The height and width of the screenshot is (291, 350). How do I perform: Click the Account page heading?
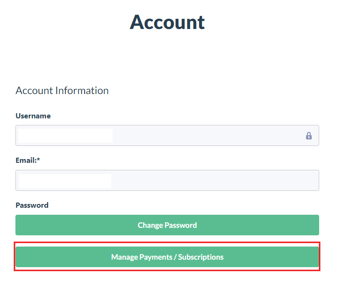[167, 22]
